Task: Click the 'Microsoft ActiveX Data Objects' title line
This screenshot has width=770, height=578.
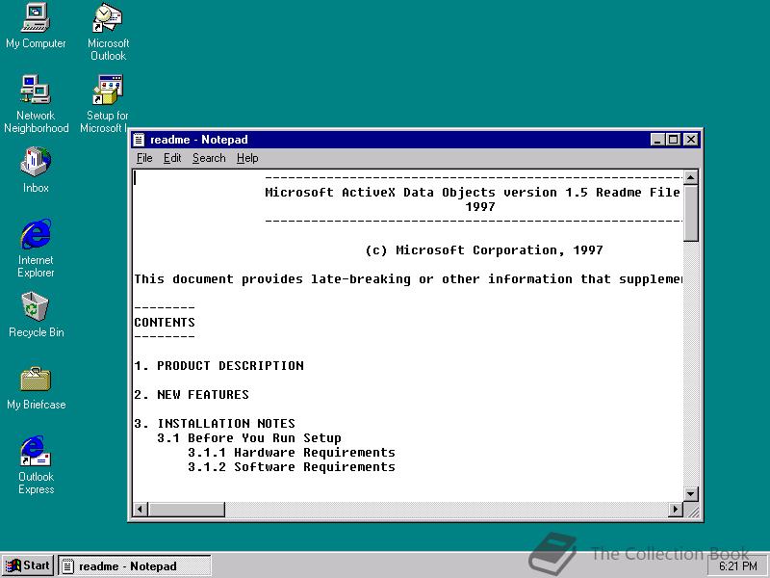Action: click(473, 192)
